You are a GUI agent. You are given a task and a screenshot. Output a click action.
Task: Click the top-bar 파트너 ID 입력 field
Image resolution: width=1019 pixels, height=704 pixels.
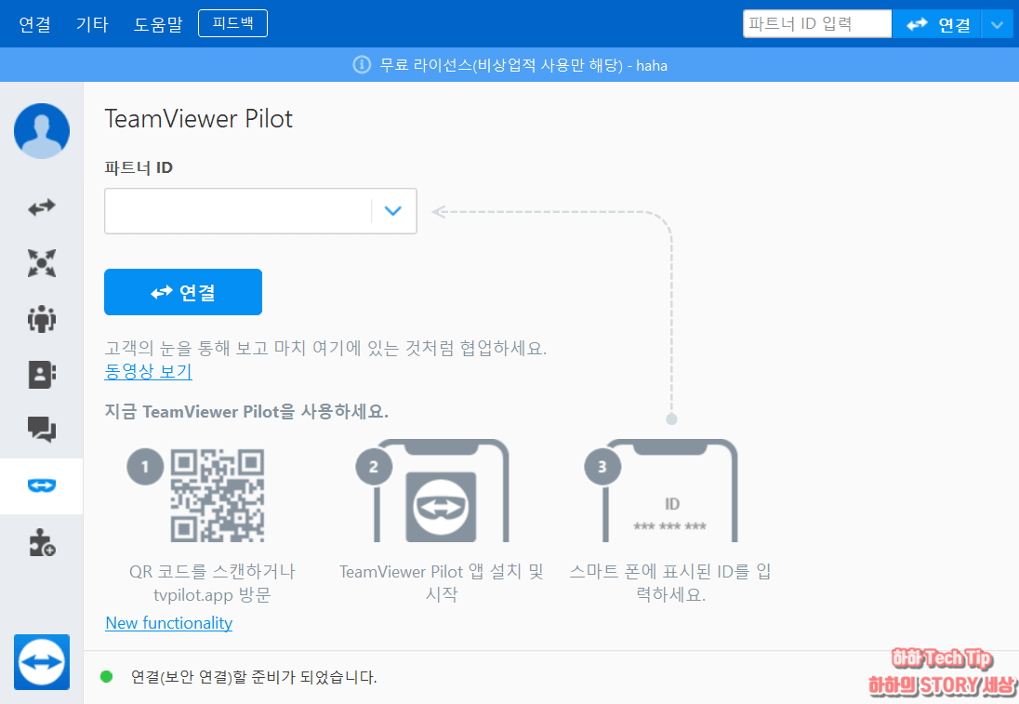tap(817, 24)
